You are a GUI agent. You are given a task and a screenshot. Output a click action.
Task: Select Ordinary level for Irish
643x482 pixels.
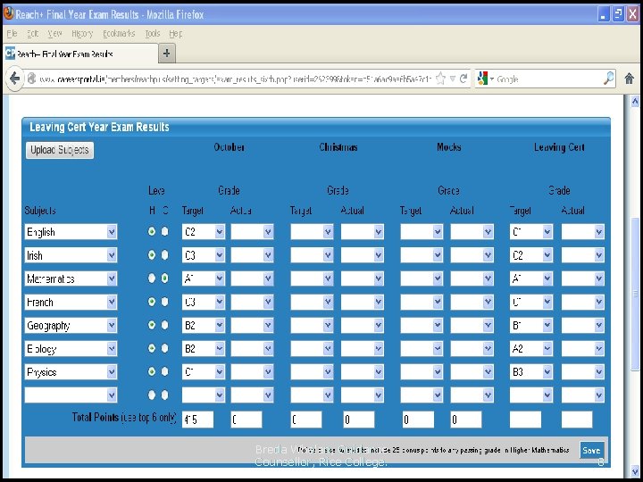tap(165, 255)
